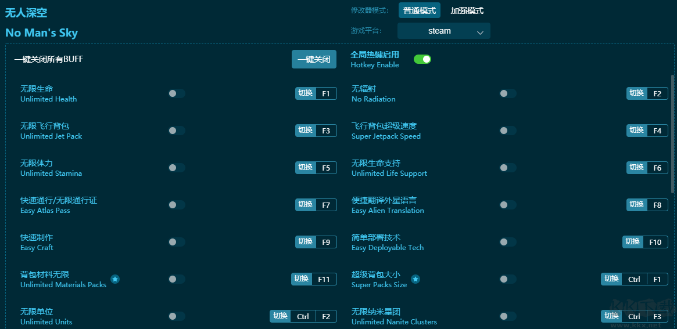
Task: Click 切换 button for Unlimited Nanite Clusters
Action: (x=611, y=316)
